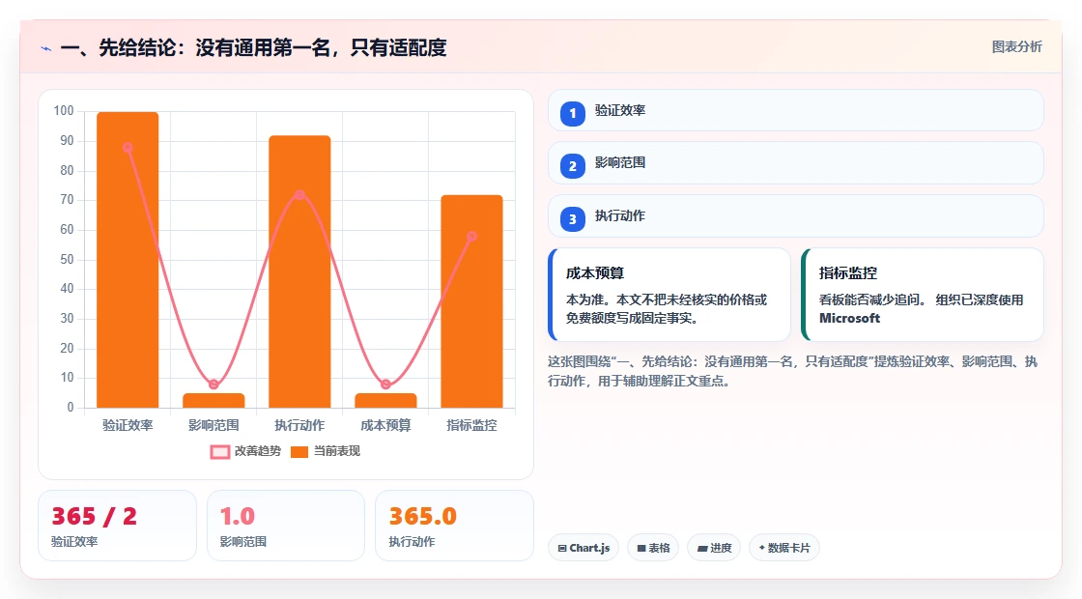Click the pink 改善趋势 legend swatch
This screenshot has width=1082, height=599.
[x=220, y=452]
